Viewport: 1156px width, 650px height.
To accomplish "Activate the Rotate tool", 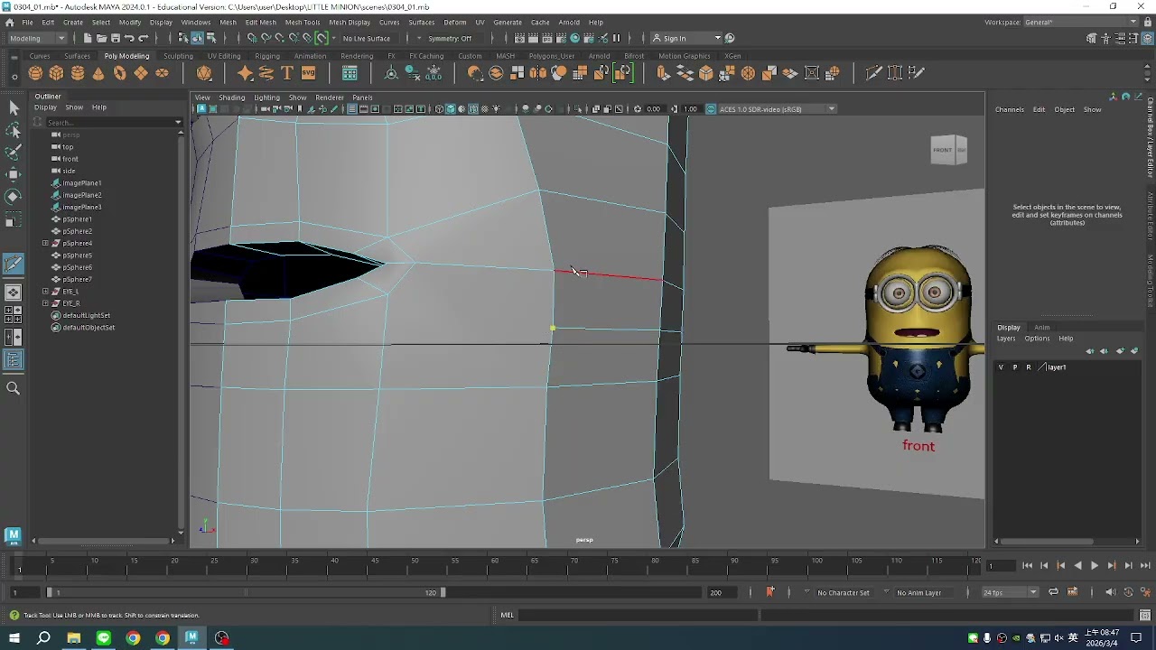I will [14, 196].
